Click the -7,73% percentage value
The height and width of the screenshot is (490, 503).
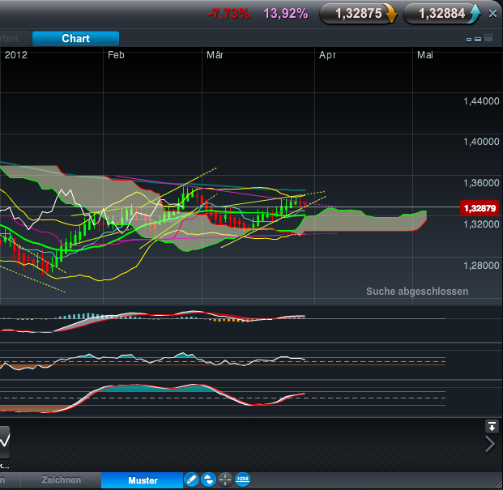tap(228, 14)
